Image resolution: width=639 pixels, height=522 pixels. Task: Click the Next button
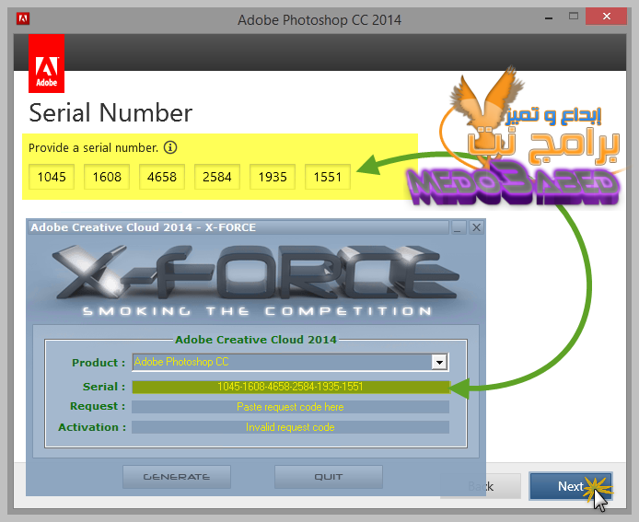(571, 486)
